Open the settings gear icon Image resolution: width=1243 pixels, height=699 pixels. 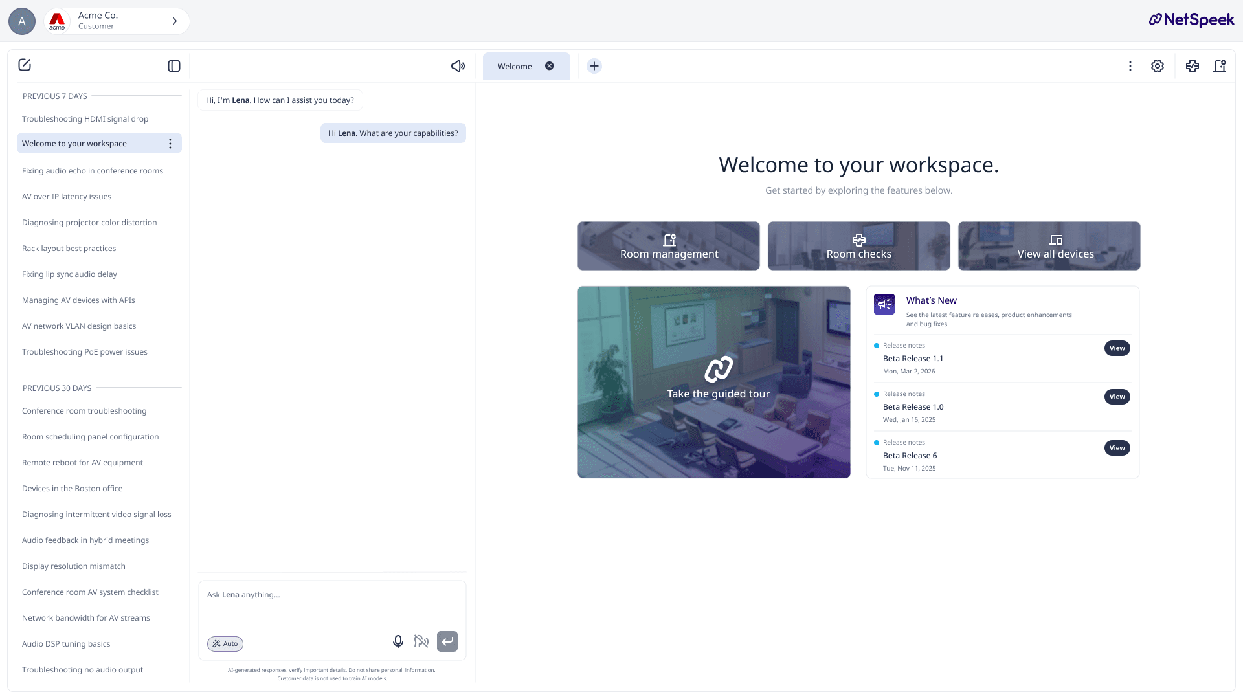(1158, 66)
